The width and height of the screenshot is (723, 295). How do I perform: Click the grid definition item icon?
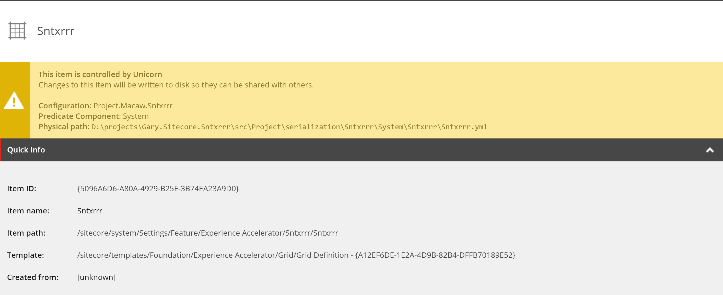point(17,31)
